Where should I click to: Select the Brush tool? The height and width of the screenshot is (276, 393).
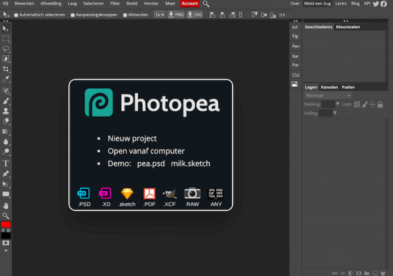[x=5, y=101]
